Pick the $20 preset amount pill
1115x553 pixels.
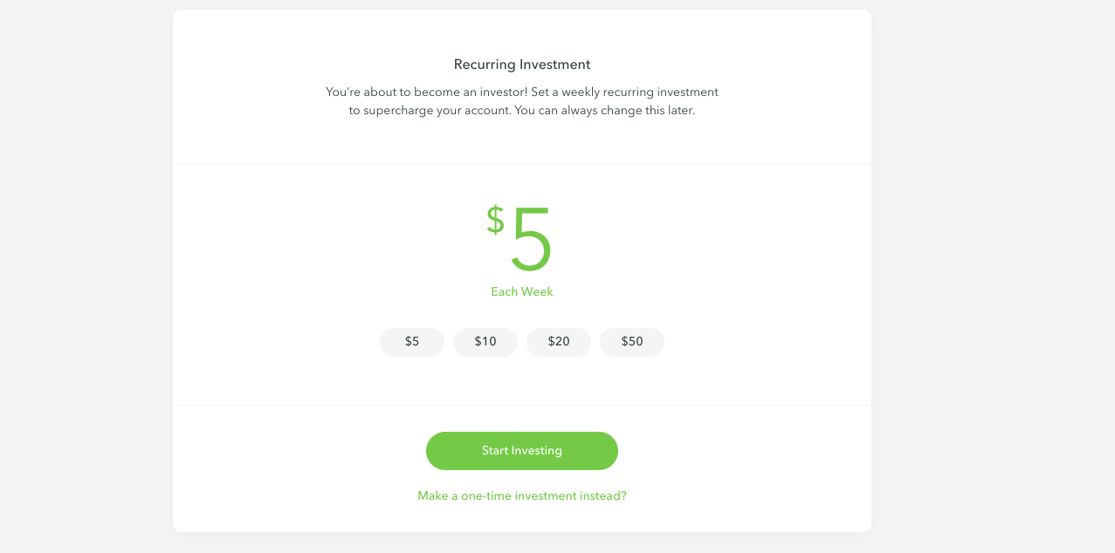pos(559,342)
